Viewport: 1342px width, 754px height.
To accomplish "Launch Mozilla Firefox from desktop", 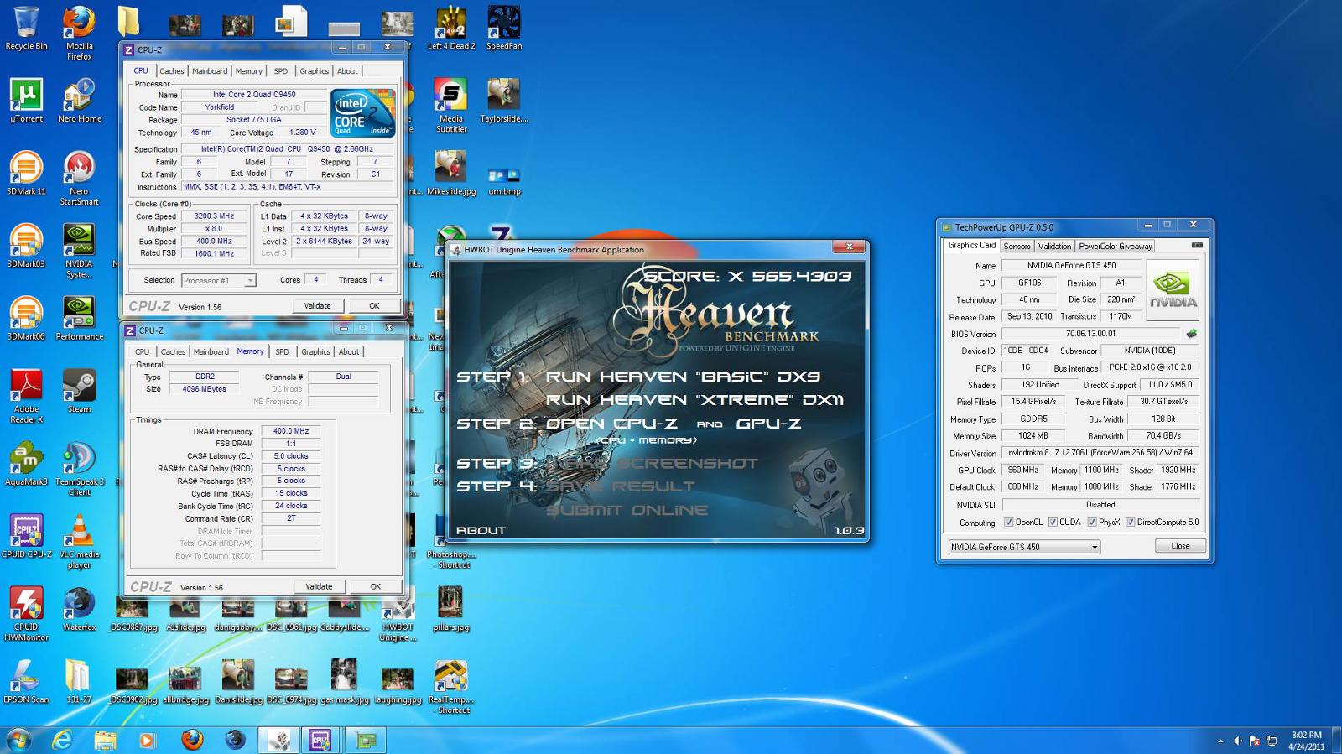I will coord(79,32).
